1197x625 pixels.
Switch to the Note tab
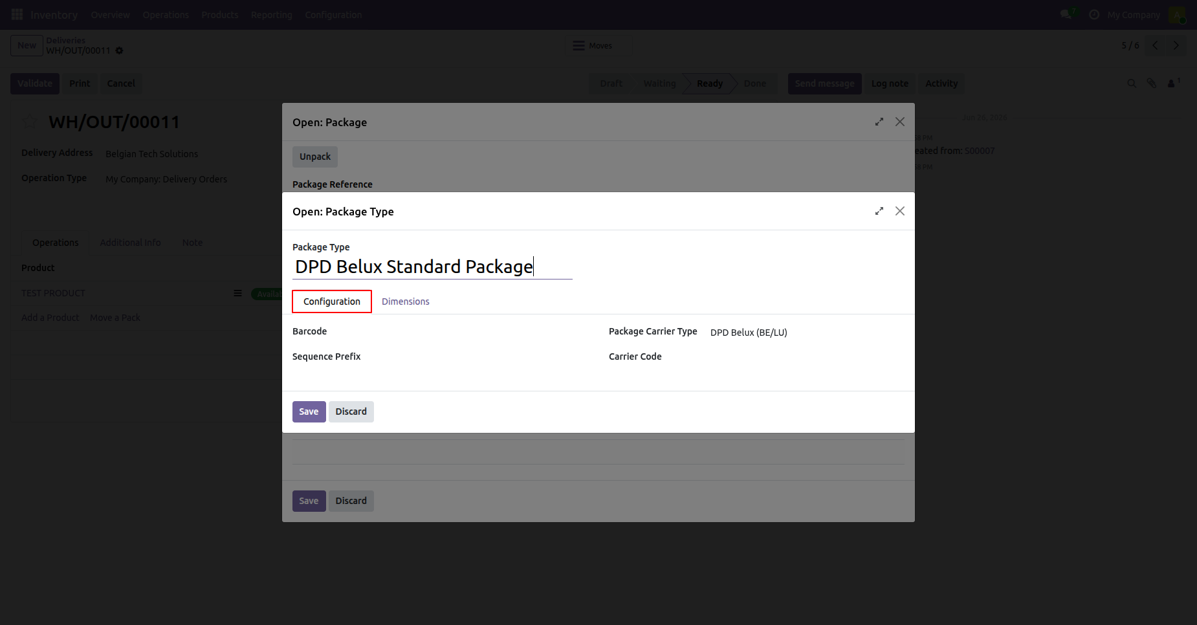(192, 243)
